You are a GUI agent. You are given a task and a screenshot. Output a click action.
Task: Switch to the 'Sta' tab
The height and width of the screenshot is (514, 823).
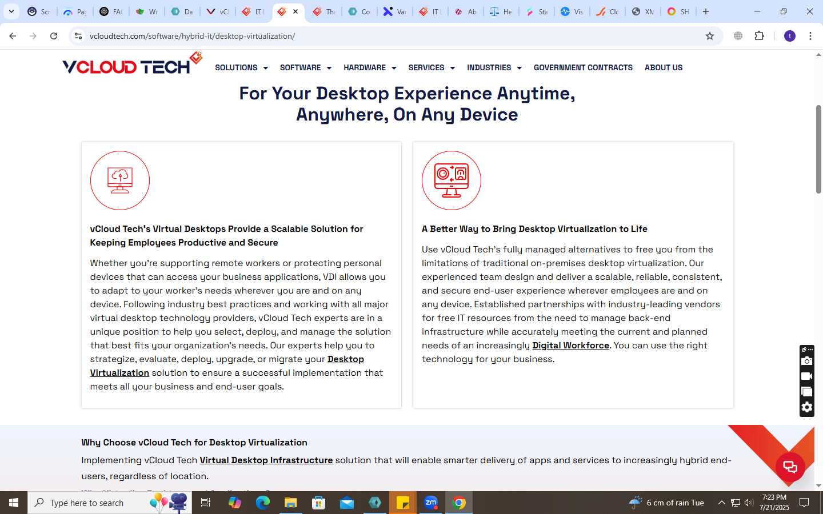536,11
